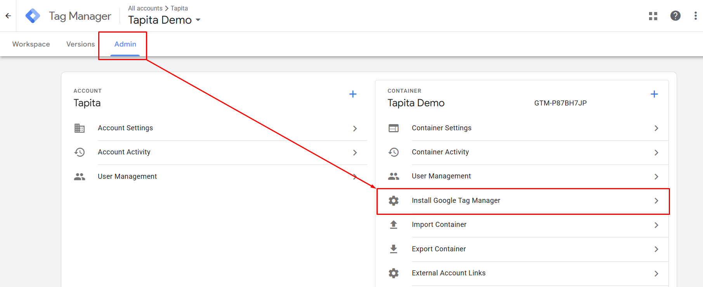Open the three-dot more options menu
Viewport: 703px width, 287px height.
(695, 16)
